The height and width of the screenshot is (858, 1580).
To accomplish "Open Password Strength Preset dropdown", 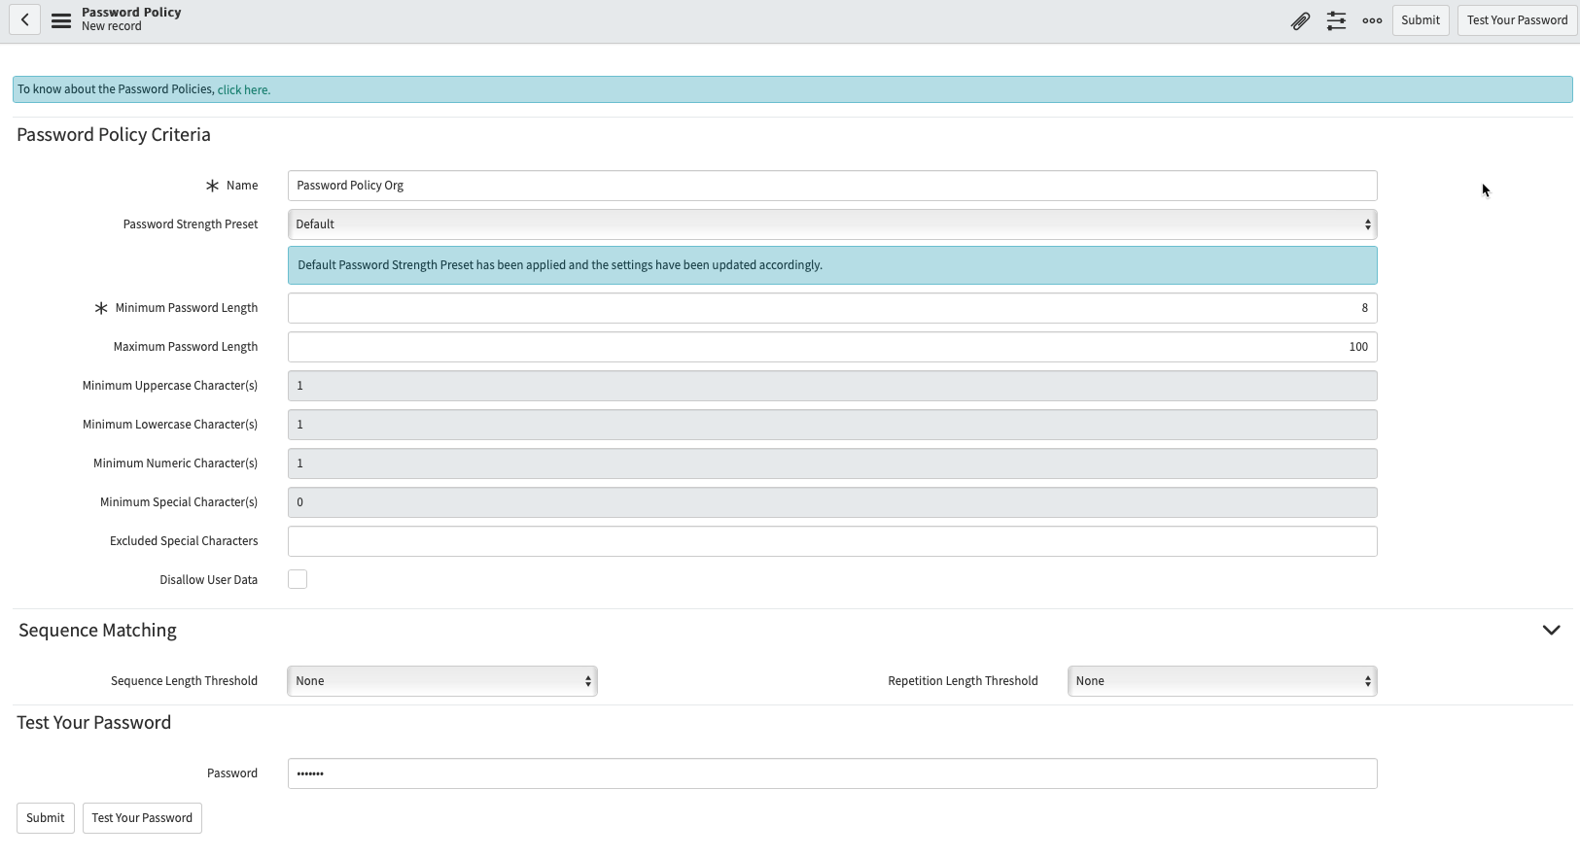I will 832,224.
